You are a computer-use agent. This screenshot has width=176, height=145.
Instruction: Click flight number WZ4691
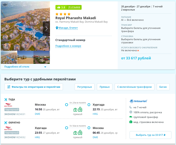(x=21, y=114)
